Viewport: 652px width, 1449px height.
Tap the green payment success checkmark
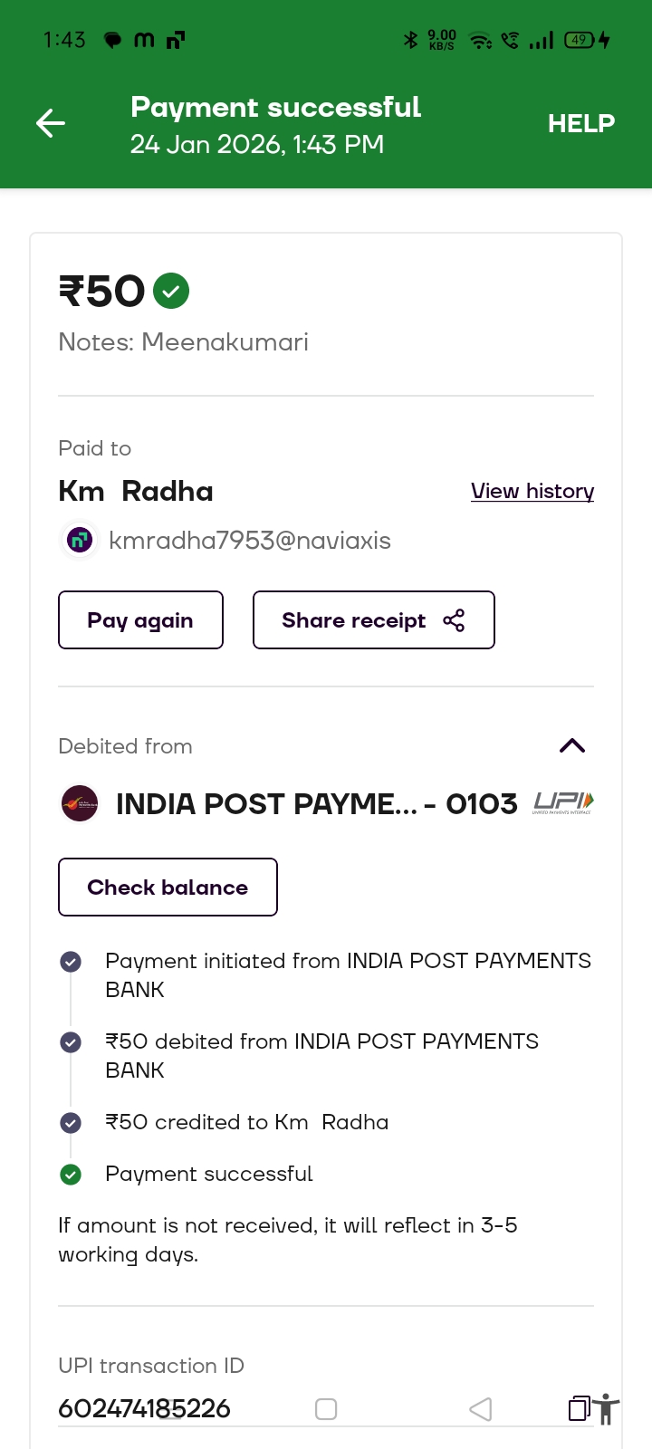171,292
